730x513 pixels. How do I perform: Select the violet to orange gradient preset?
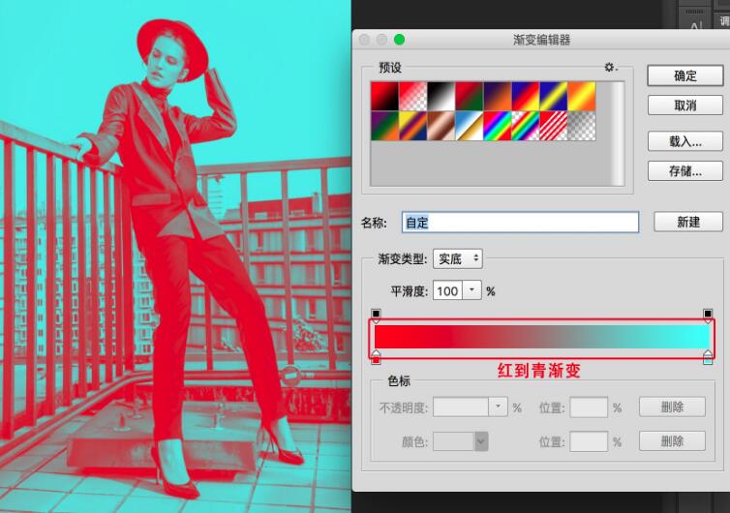(498, 97)
